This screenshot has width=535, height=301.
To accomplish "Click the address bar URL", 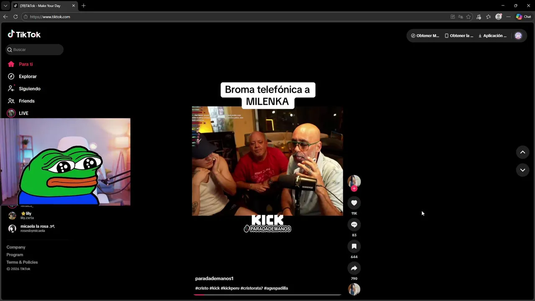I will (x=50, y=17).
